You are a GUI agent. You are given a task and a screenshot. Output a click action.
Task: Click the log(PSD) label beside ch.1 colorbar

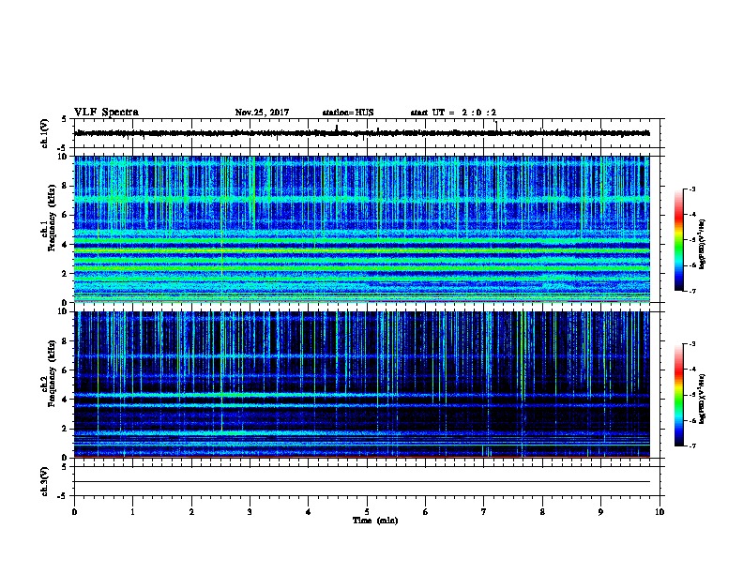coord(702,244)
